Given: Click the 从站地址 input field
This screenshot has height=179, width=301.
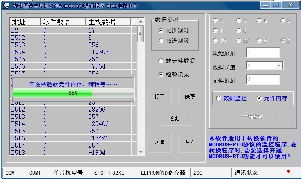Looking at the screenshot, I should 262,52.
